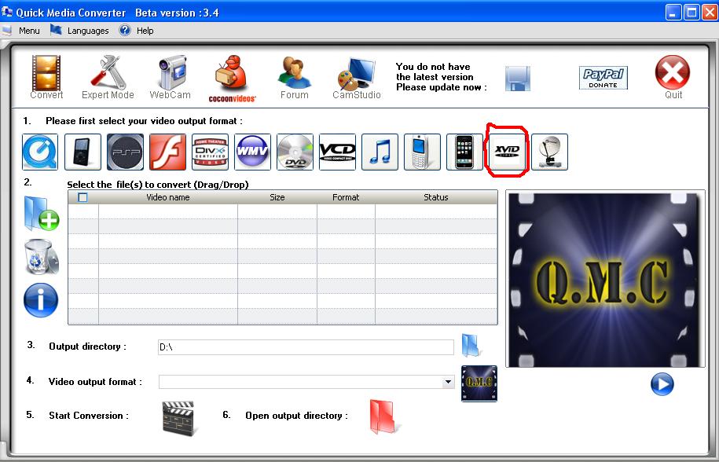Launch CamStudio screen recorder

(356, 73)
